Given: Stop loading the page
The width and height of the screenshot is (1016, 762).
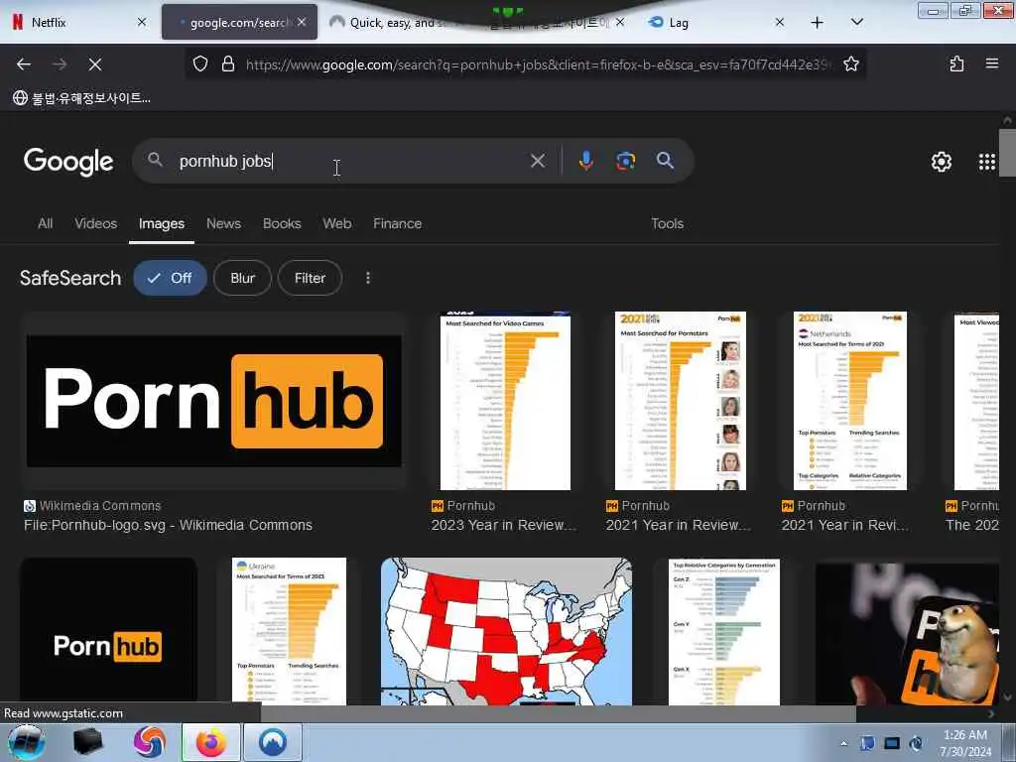Looking at the screenshot, I should coord(95,64).
